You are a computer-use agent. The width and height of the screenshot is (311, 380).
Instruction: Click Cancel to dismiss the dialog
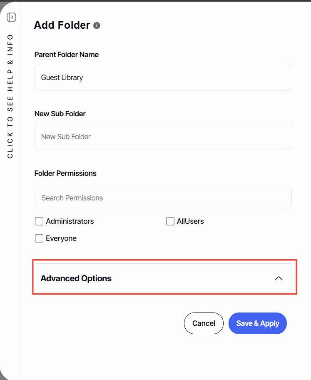coord(204,323)
